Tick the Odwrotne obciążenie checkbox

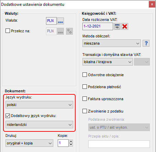[85, 75]
